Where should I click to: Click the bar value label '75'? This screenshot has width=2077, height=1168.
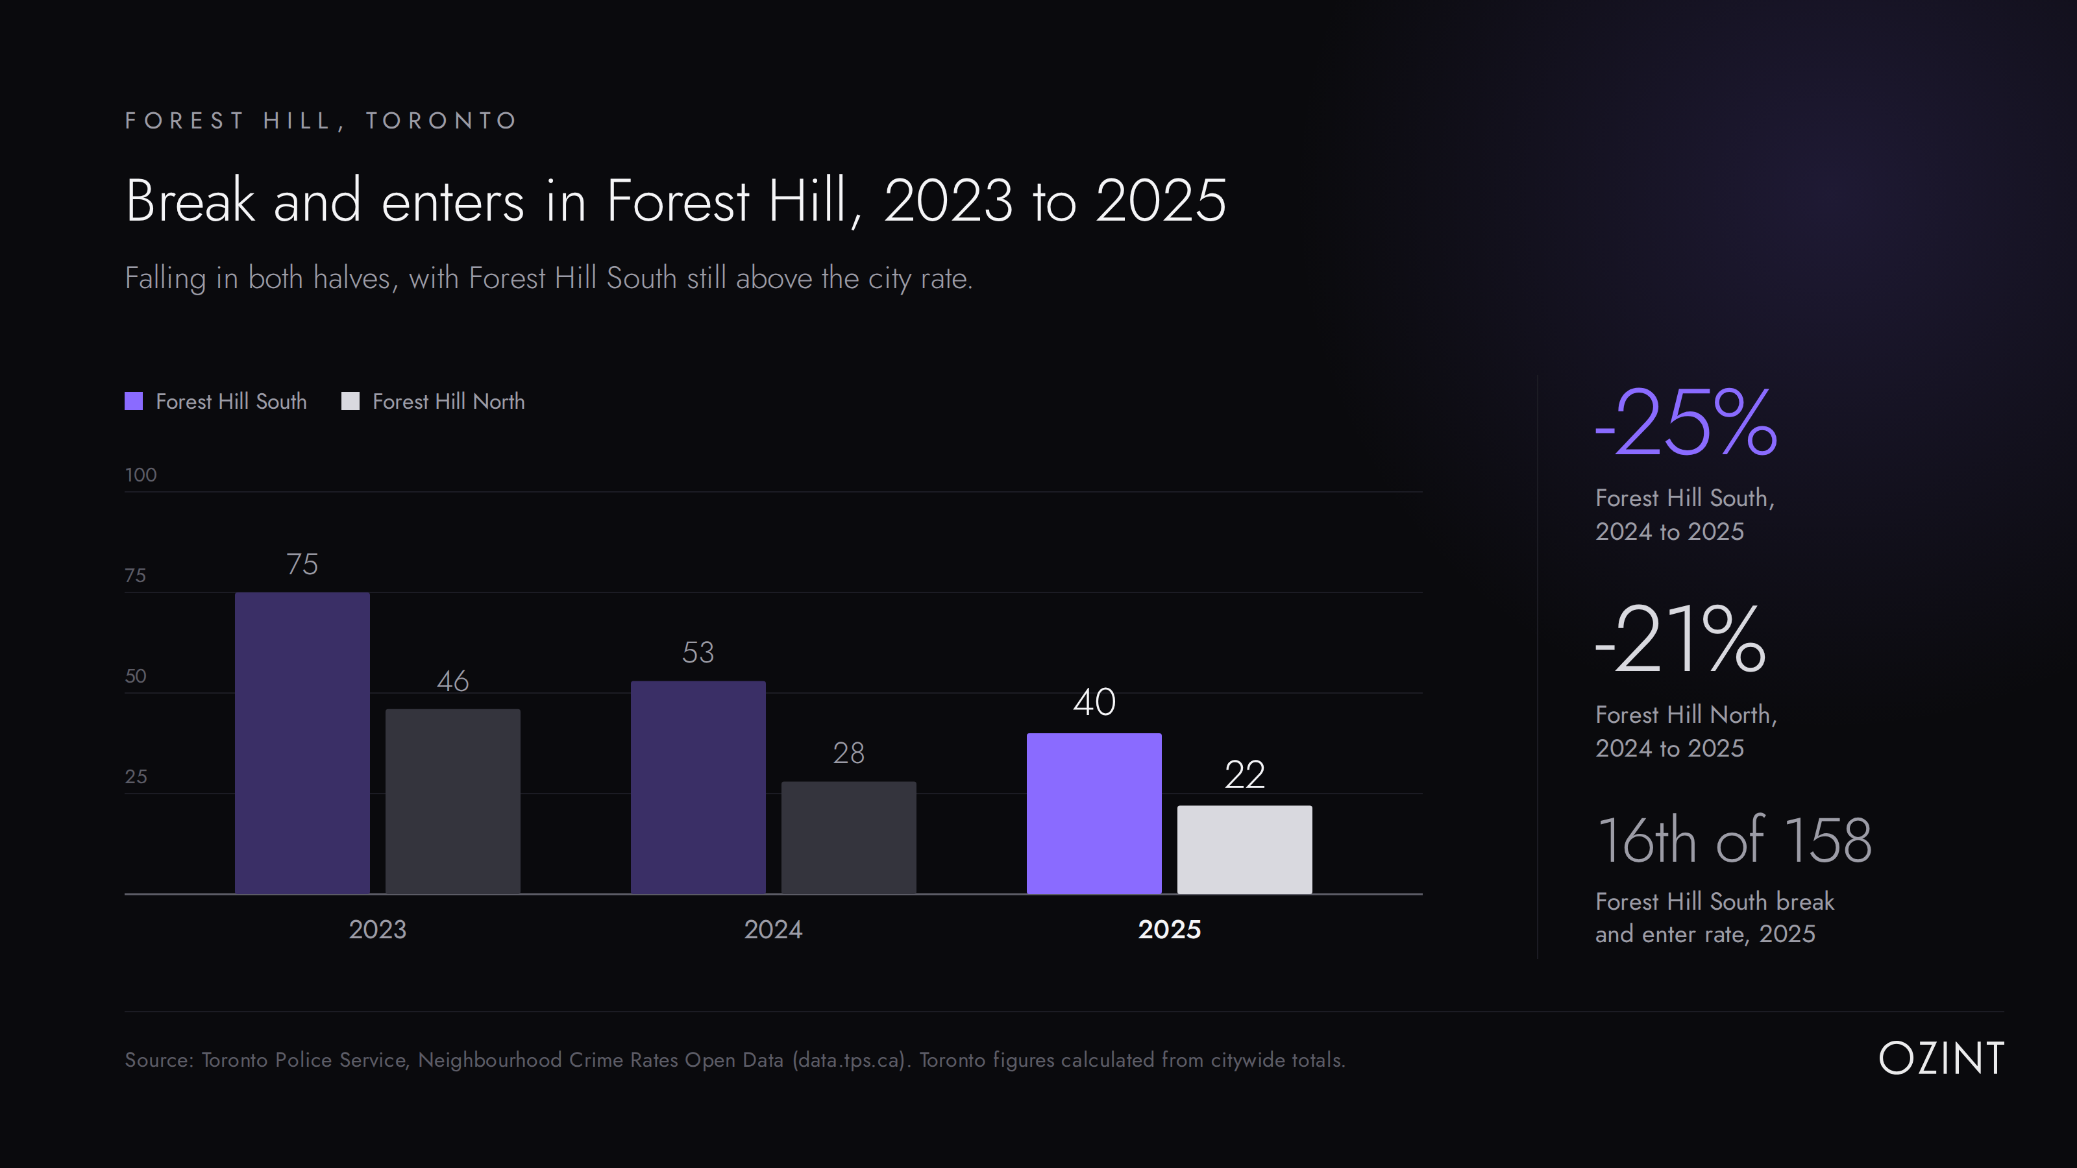coord(302,565)
